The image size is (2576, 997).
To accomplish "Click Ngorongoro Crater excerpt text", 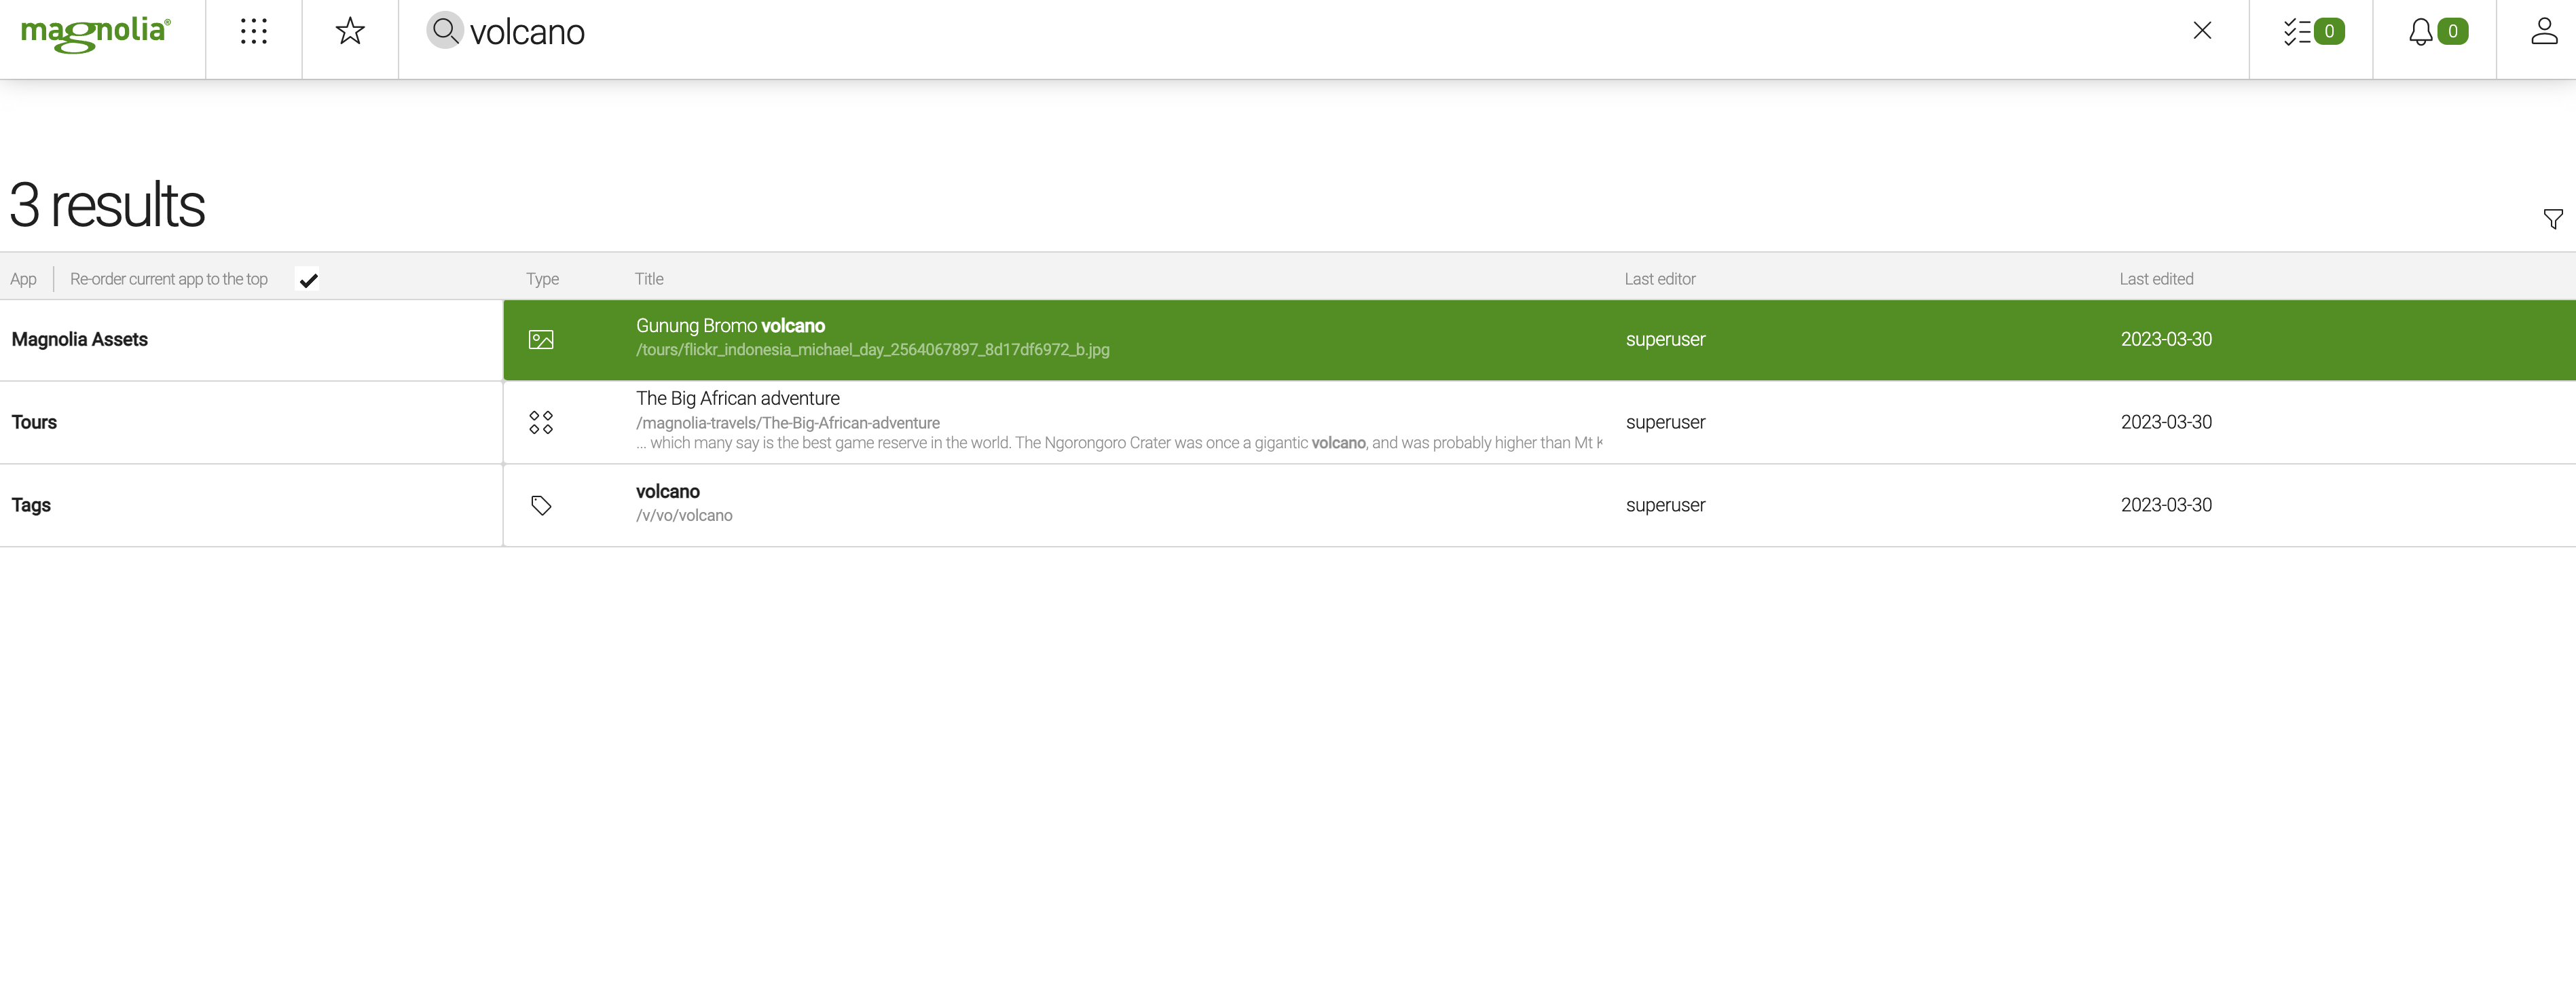I will (x=1119, y=443).
